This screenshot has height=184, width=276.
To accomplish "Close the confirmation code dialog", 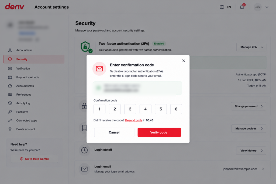I will (x=184, y=61).
